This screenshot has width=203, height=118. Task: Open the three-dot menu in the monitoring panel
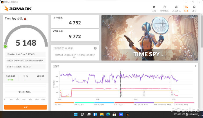pos(195,66)
